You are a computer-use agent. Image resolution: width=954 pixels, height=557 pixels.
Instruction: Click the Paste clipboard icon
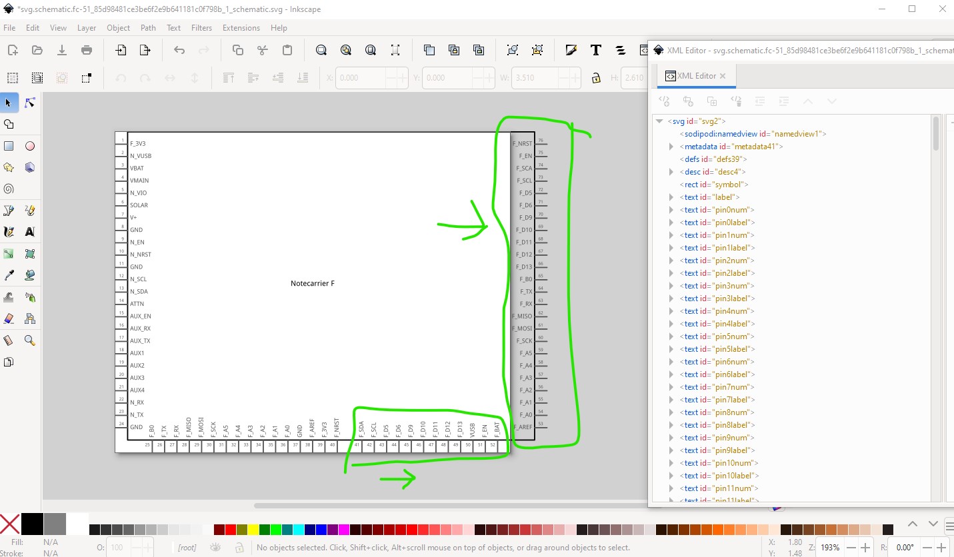pos(287,50)
